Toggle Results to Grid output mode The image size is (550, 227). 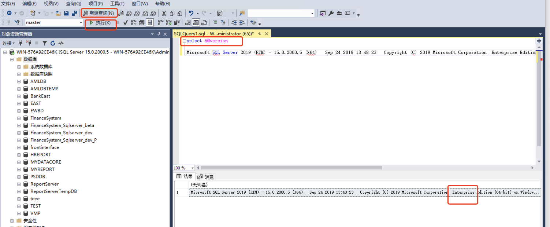click(x=196, y=23)
